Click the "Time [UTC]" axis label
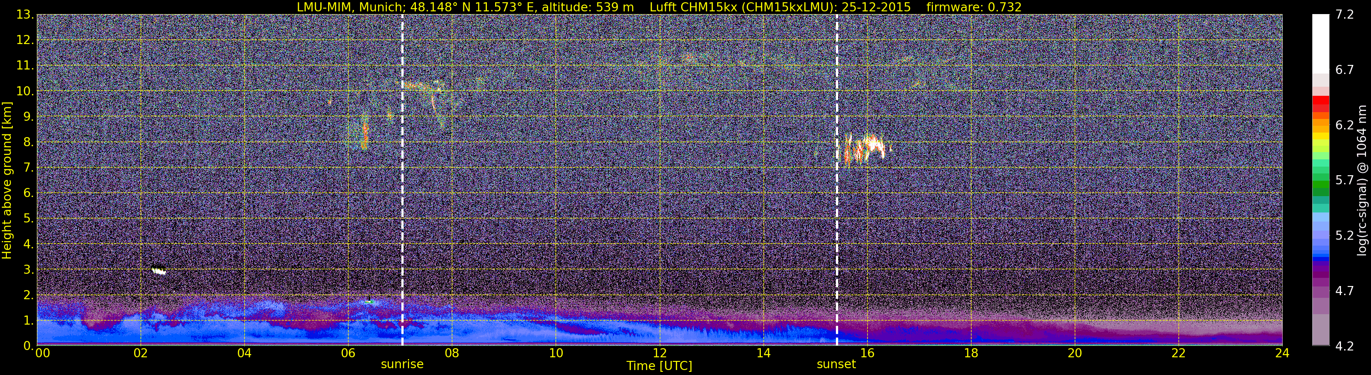 click(659, 366)
